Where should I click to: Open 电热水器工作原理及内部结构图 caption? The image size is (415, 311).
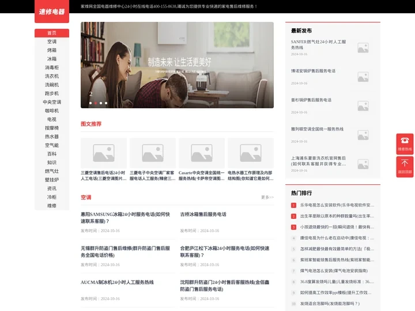[251, 176]
